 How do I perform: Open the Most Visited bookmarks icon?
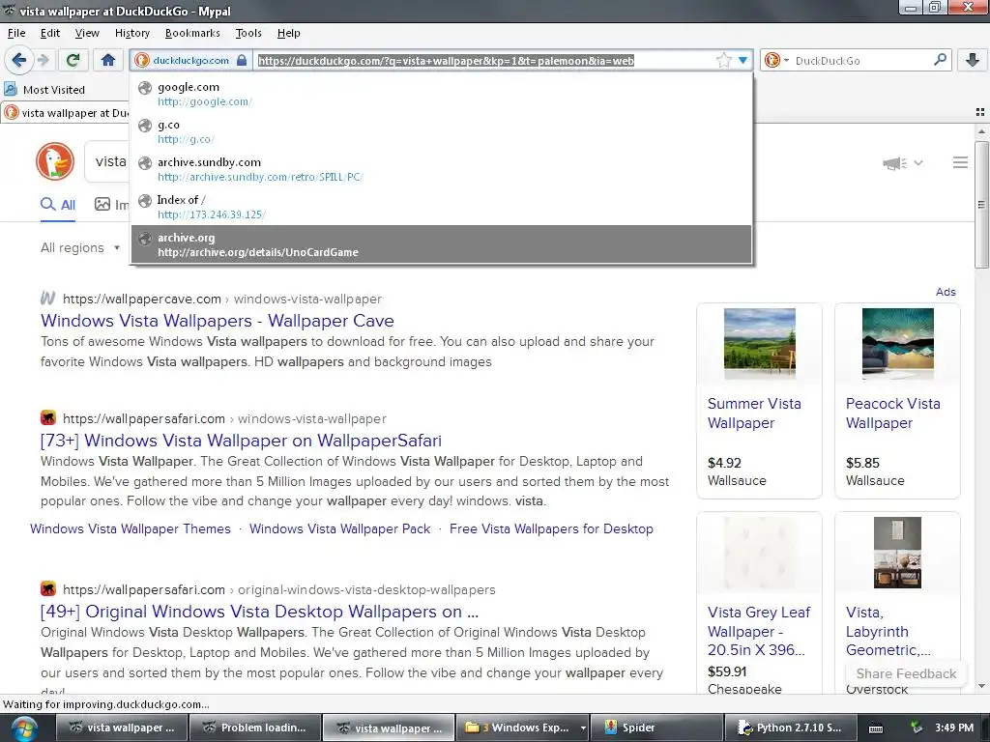coord(11,89)
